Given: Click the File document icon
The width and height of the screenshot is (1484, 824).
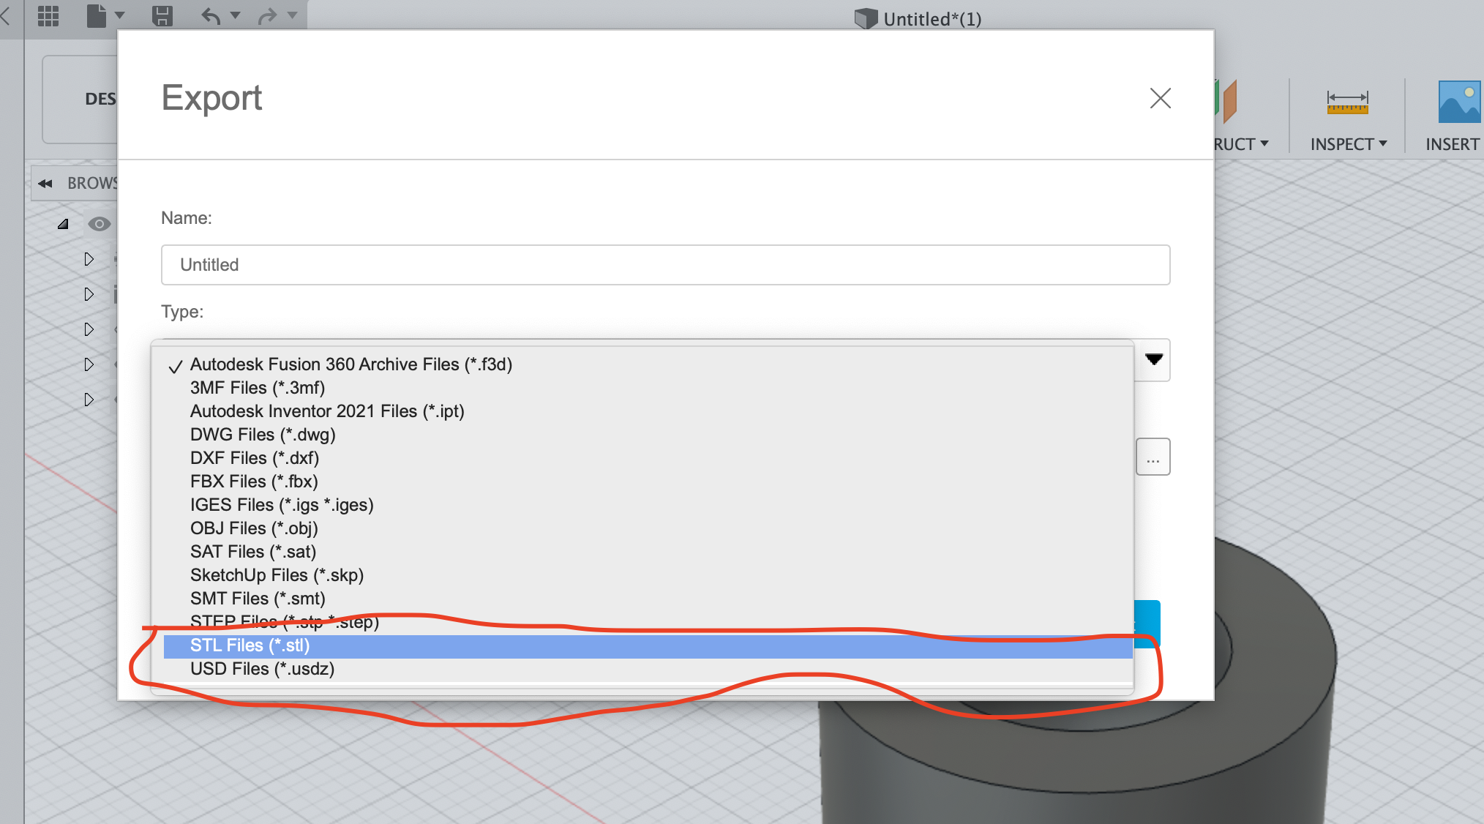Looking at the screenshot, I should (x=97, y=15).
